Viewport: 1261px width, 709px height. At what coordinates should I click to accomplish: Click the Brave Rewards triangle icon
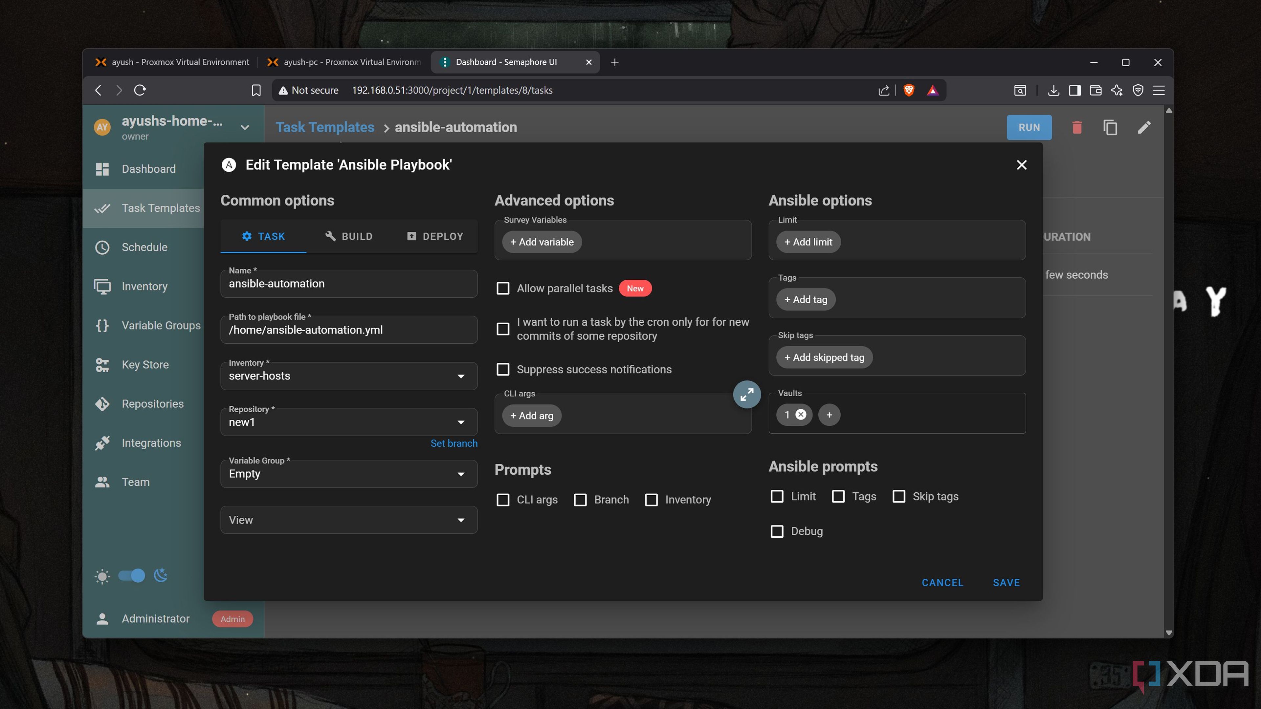(933, 90)
